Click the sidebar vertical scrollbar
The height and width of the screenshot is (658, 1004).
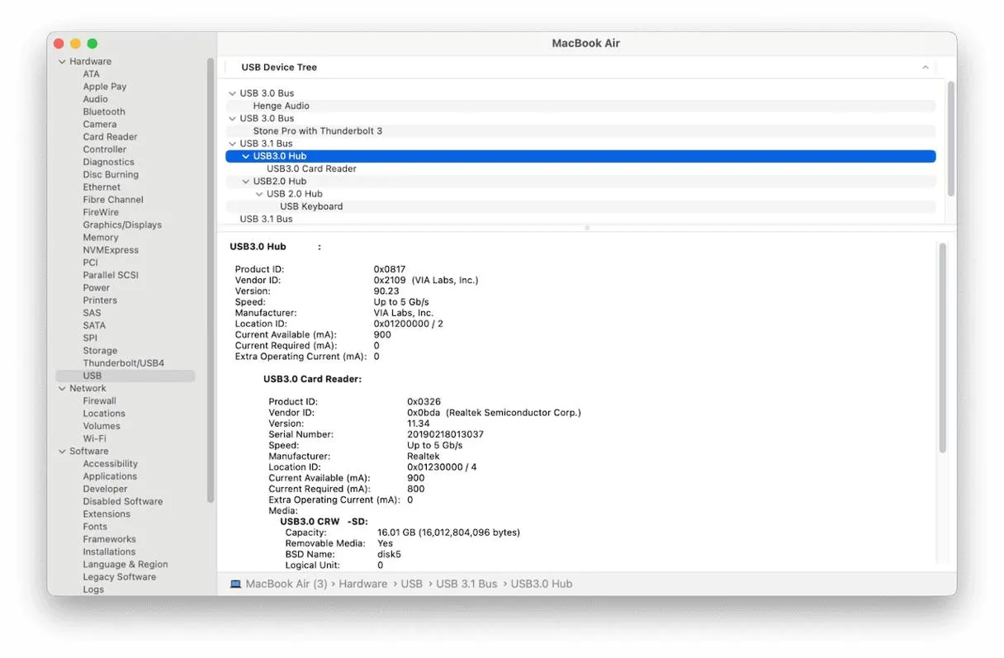pyautogui.click(x=211, y=281)
